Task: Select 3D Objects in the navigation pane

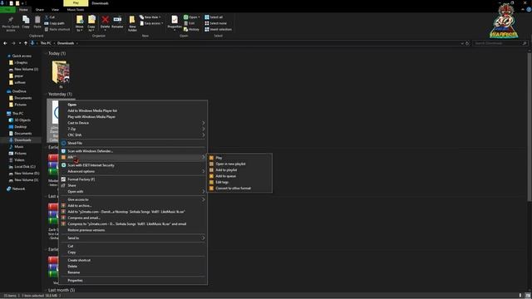Action: (x=22, y=120)
